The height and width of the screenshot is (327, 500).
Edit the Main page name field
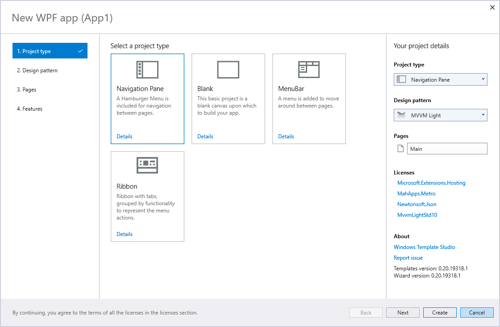pyautogui.click(x=447, y=149)
